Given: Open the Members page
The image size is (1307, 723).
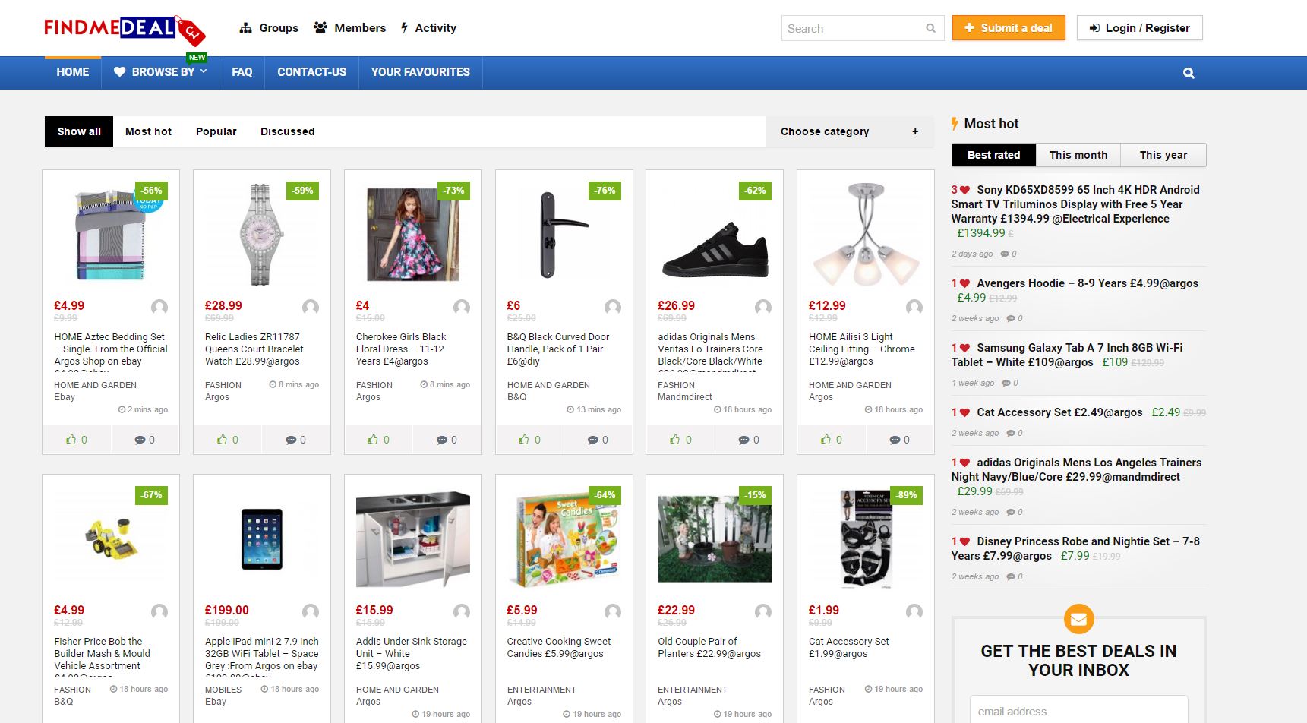Looking at the screenshot, I should (349, 28).
